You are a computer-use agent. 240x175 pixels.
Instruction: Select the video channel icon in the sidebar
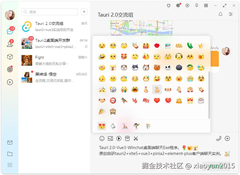tap(10, 82)
